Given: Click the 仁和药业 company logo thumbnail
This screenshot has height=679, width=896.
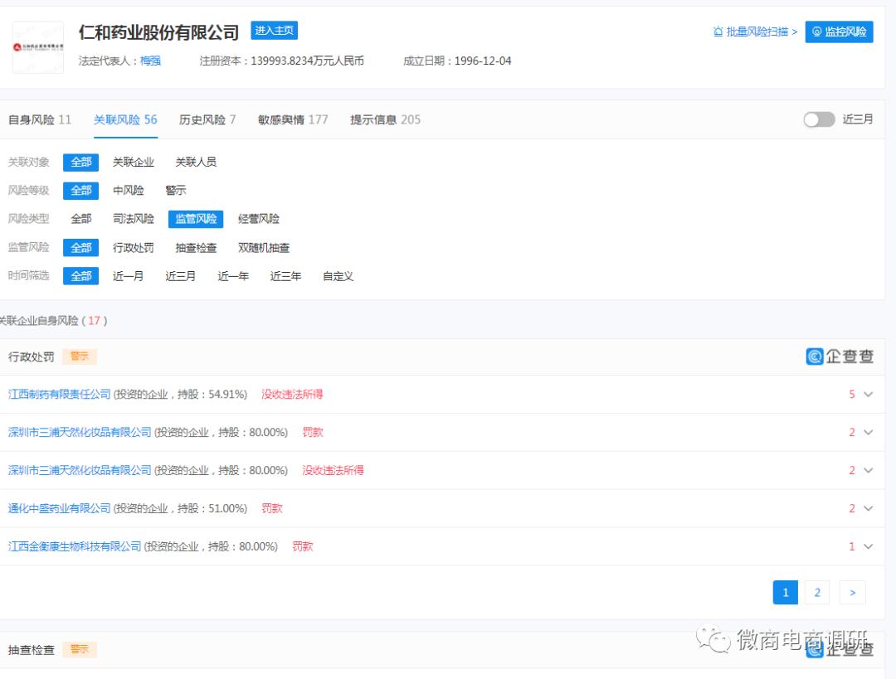Looking at the screenshot, I should click(38, 46).
